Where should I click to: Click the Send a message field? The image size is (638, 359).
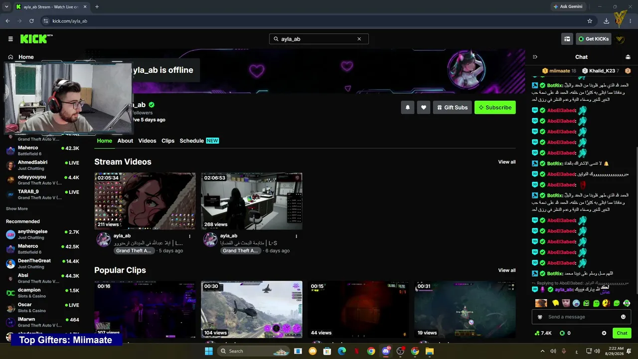click(x=582, y=317)
